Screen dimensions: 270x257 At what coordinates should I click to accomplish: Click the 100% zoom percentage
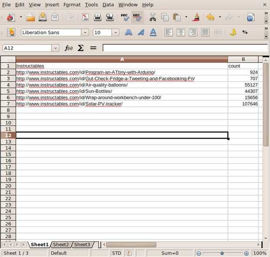[260, 253]
